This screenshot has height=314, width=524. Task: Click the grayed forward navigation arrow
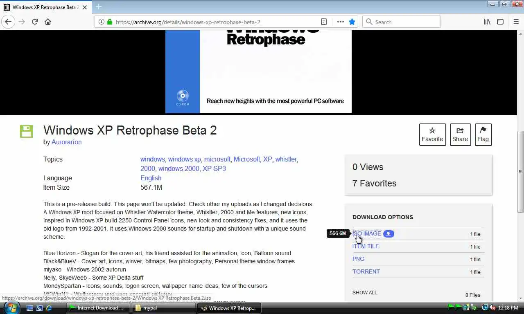(22, 22)
